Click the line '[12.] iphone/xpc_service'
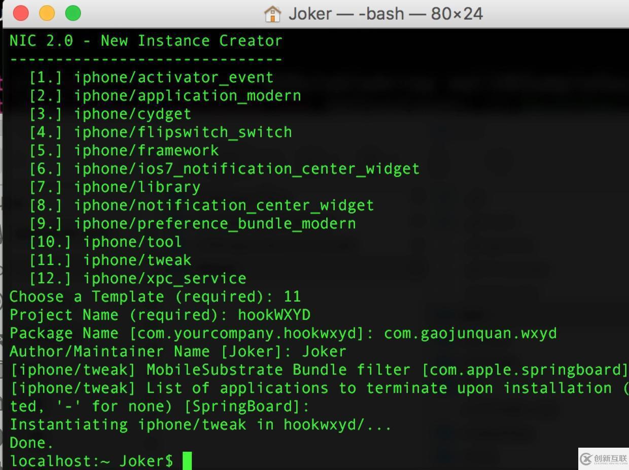 point(137,278)
